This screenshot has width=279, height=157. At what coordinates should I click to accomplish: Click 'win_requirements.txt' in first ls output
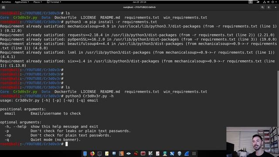[185, 17]
